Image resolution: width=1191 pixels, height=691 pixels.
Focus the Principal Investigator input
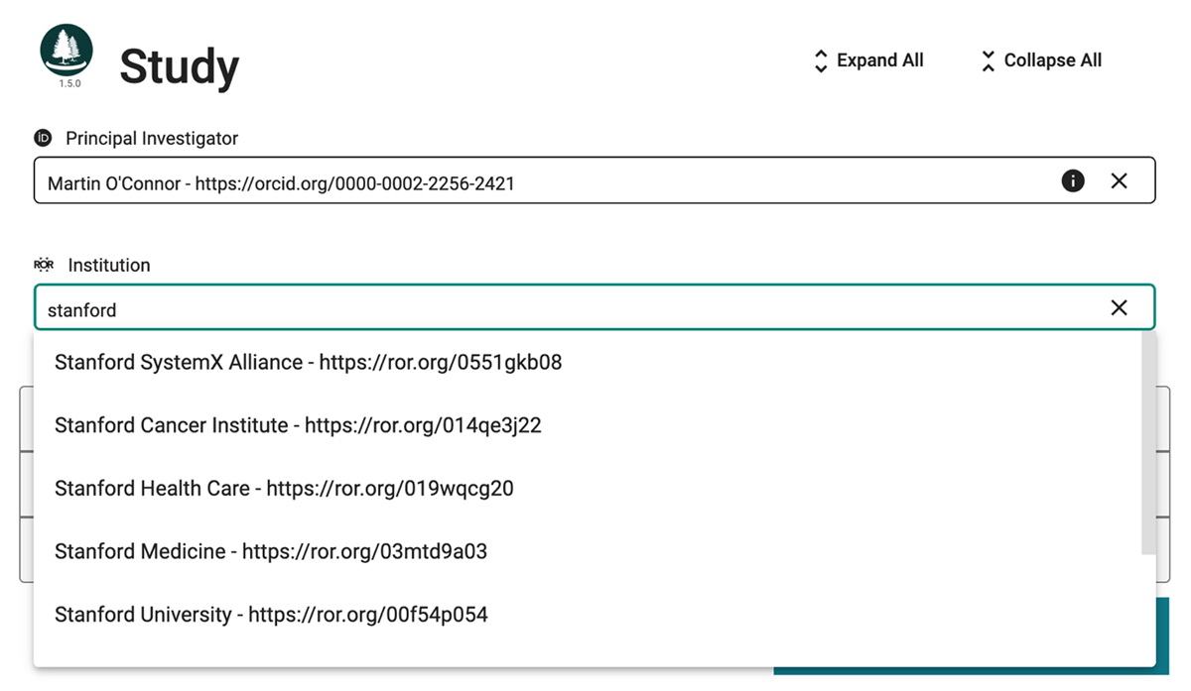(595, 180)
